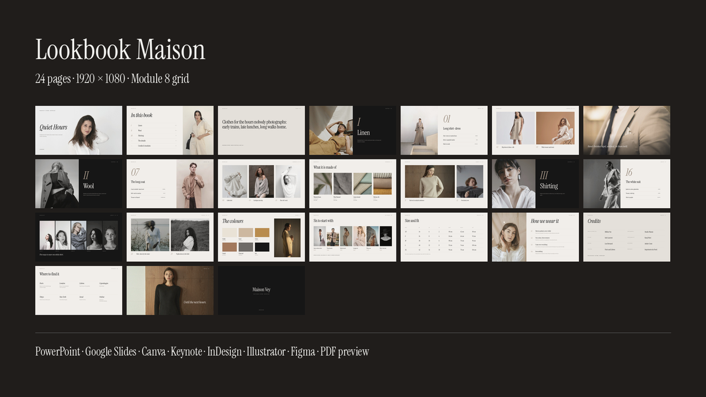Image resolution: width=706 pixels, height=397 pixels.
Task: Open the slide with two outdoor field photos
Action: pyautogui.click(x=170, y=237)
